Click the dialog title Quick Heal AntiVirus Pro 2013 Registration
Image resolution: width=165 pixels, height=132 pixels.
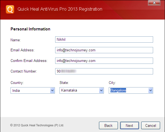pyautogui.click(x=60, y=9)
